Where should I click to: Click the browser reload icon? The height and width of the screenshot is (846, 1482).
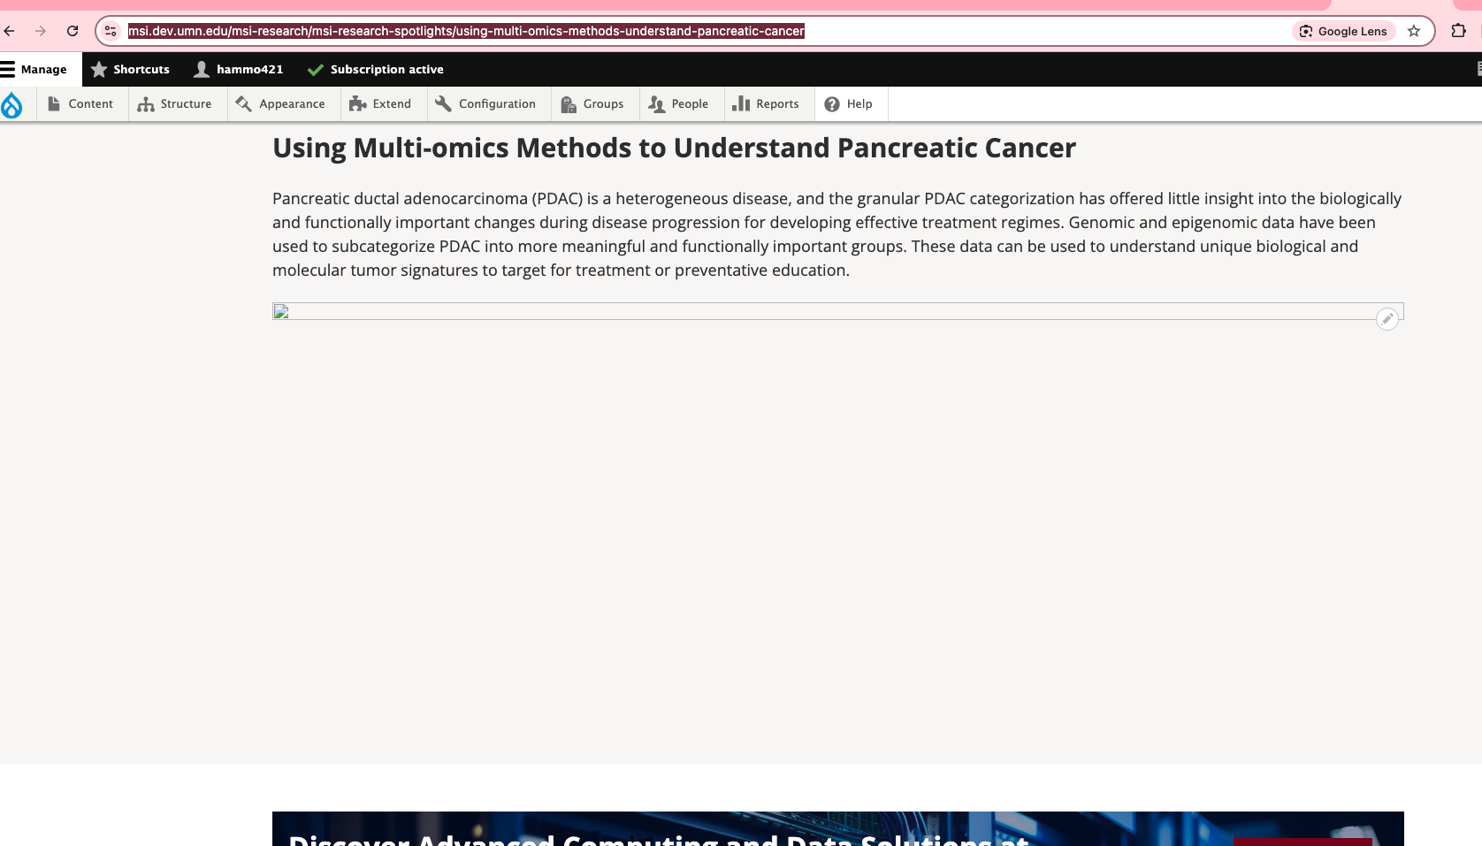(73, 31)
